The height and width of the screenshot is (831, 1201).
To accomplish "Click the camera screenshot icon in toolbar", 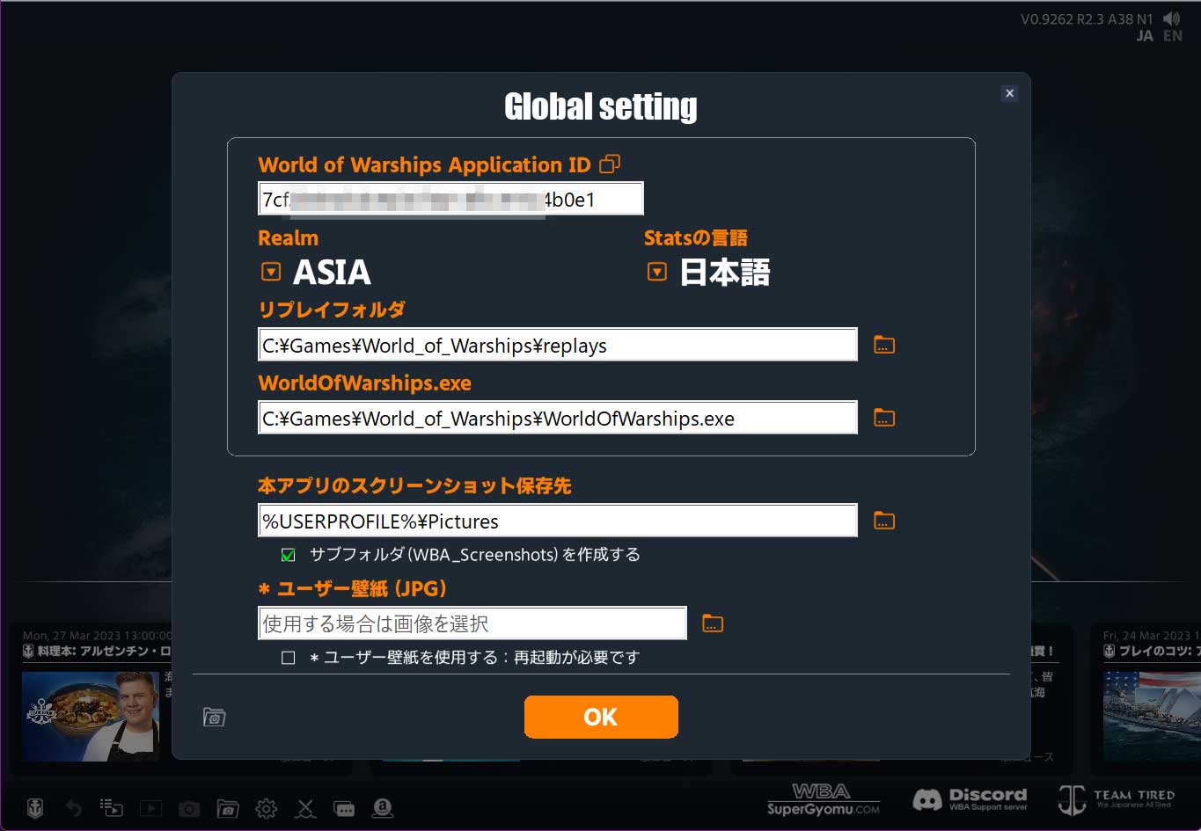I will click(189, 808).
